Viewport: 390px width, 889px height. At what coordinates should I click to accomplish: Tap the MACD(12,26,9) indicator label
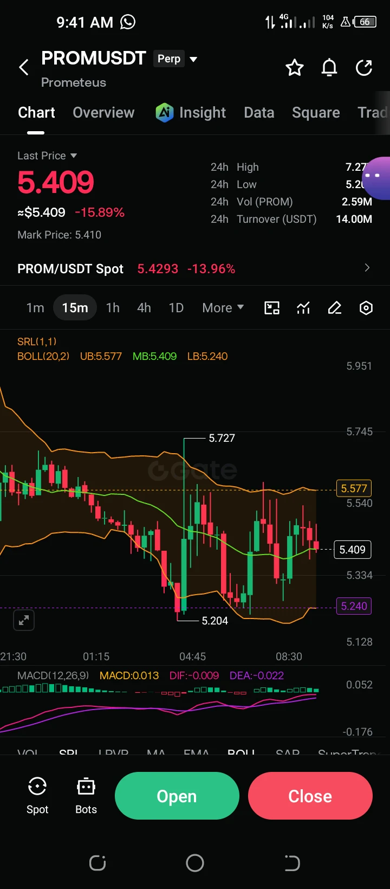pos(53,675)
